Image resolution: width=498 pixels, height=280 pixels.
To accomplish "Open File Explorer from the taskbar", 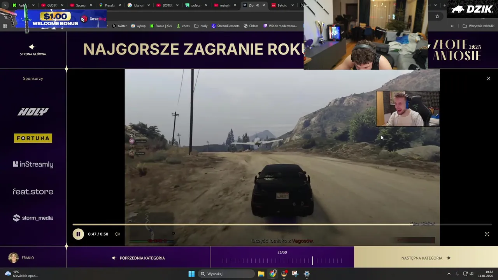I will 261,274.
